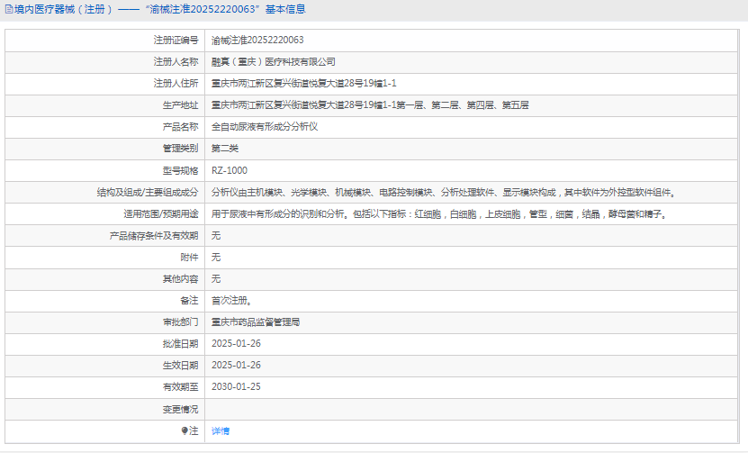Click the 注册证编号 label
Image resolution: width=748 pixels, height=453 pixels.
click(176, 41)
